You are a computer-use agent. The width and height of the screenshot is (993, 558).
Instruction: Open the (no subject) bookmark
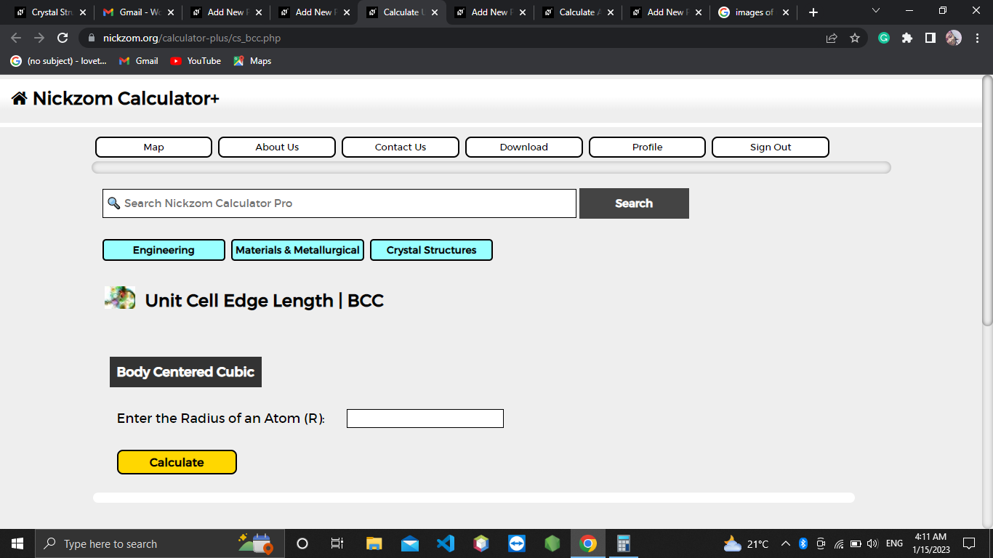tap(59, 61)
